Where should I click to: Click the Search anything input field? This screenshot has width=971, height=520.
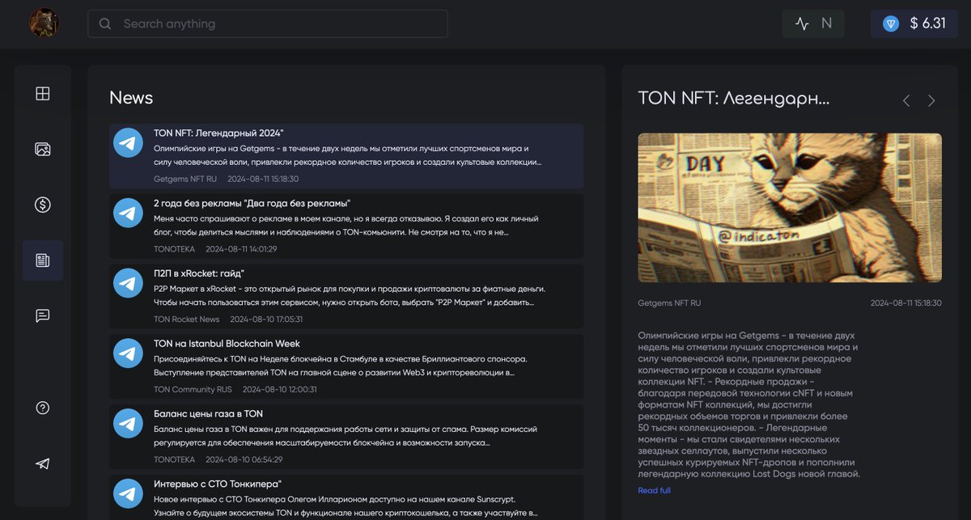pos(267,23)
